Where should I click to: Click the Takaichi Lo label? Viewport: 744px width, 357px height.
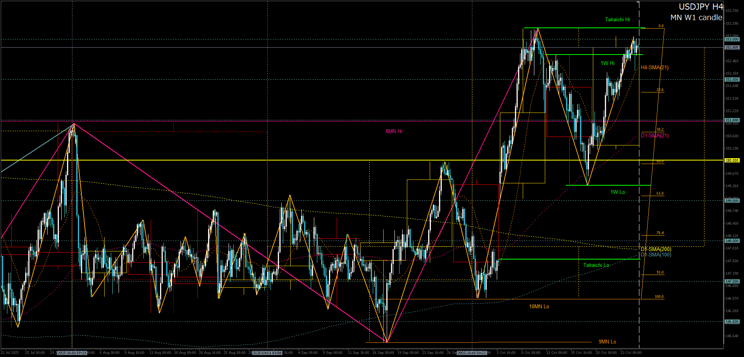point(596,265)
